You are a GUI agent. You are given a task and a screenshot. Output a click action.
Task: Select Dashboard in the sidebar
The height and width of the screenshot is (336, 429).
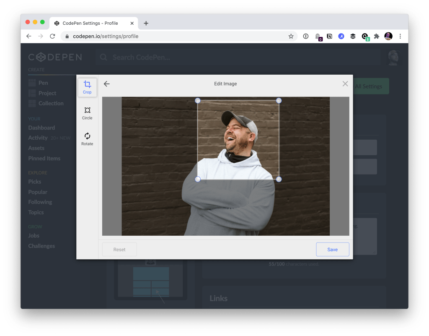tap(41, 128)
